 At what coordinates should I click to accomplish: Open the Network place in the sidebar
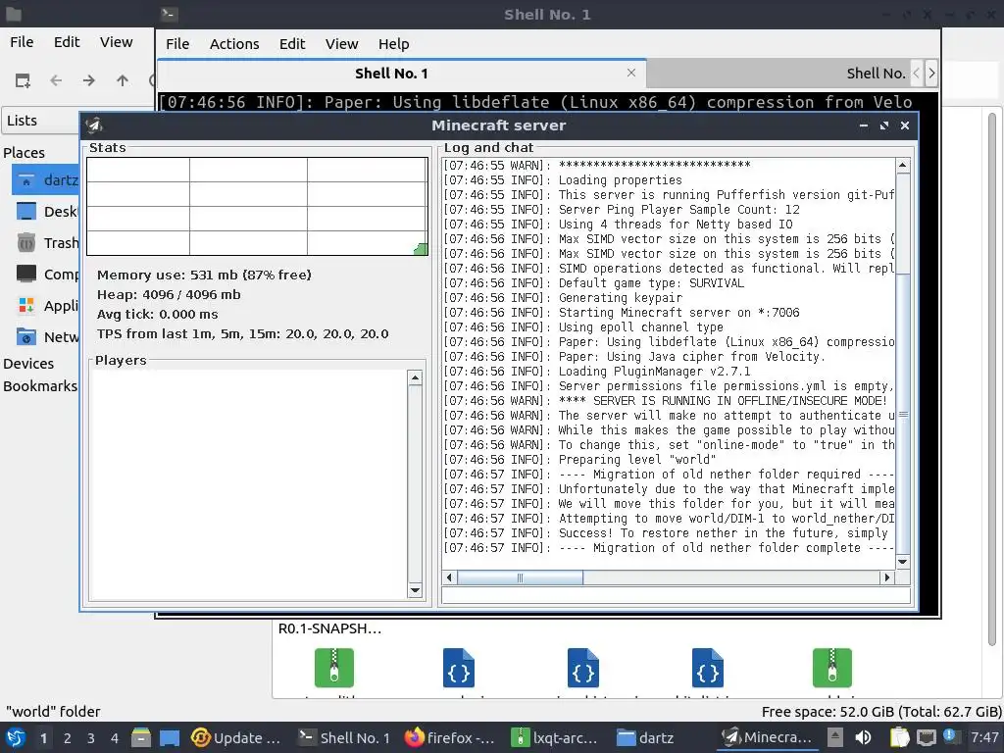45,337
